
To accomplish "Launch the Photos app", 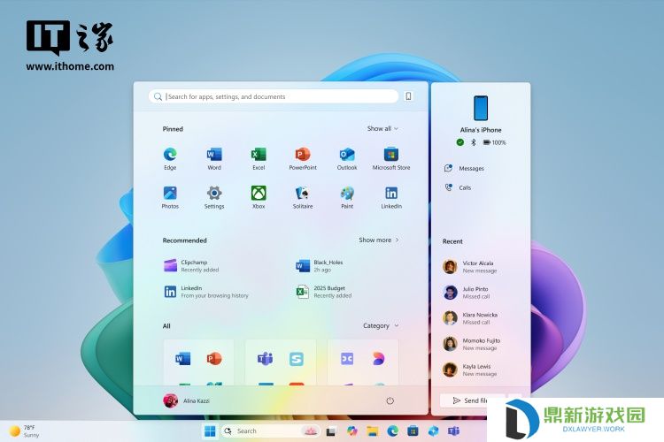I will (x=170, y=197).
